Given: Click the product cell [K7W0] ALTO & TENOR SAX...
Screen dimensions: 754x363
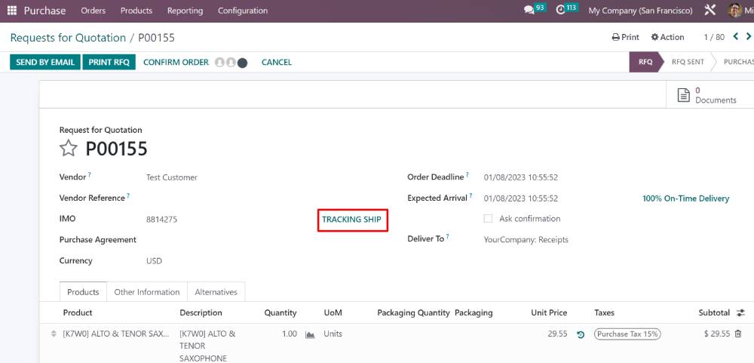Looking at the screenshot, I should 116,334.
